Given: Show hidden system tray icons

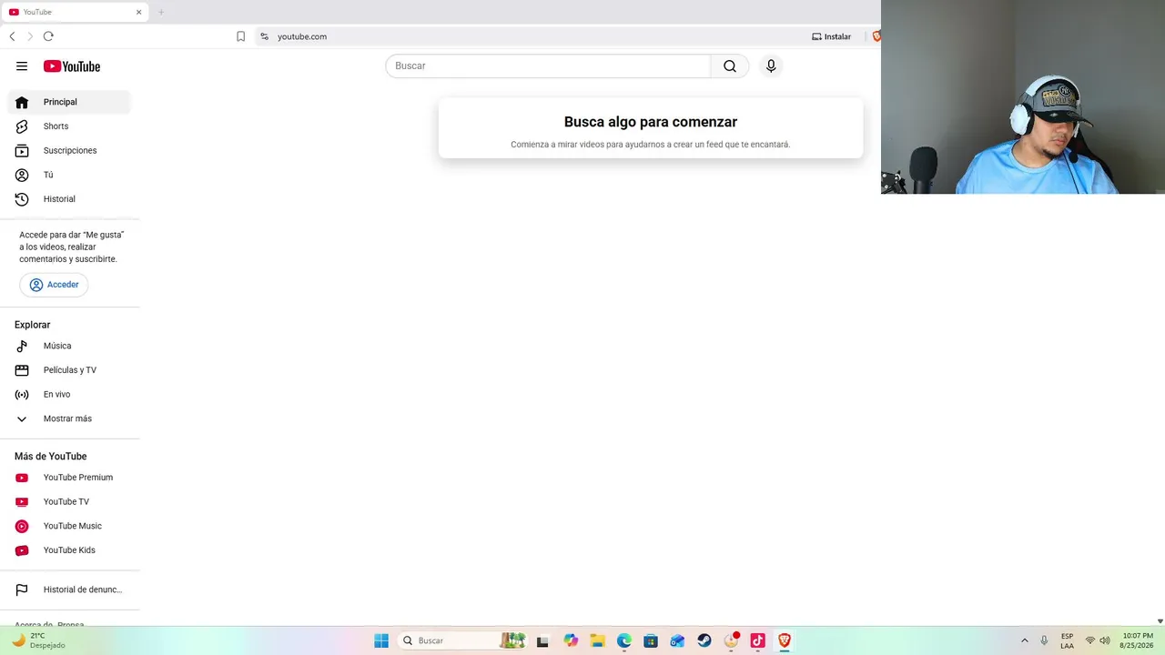Looking at the screenshot, I should [1025, 640].
